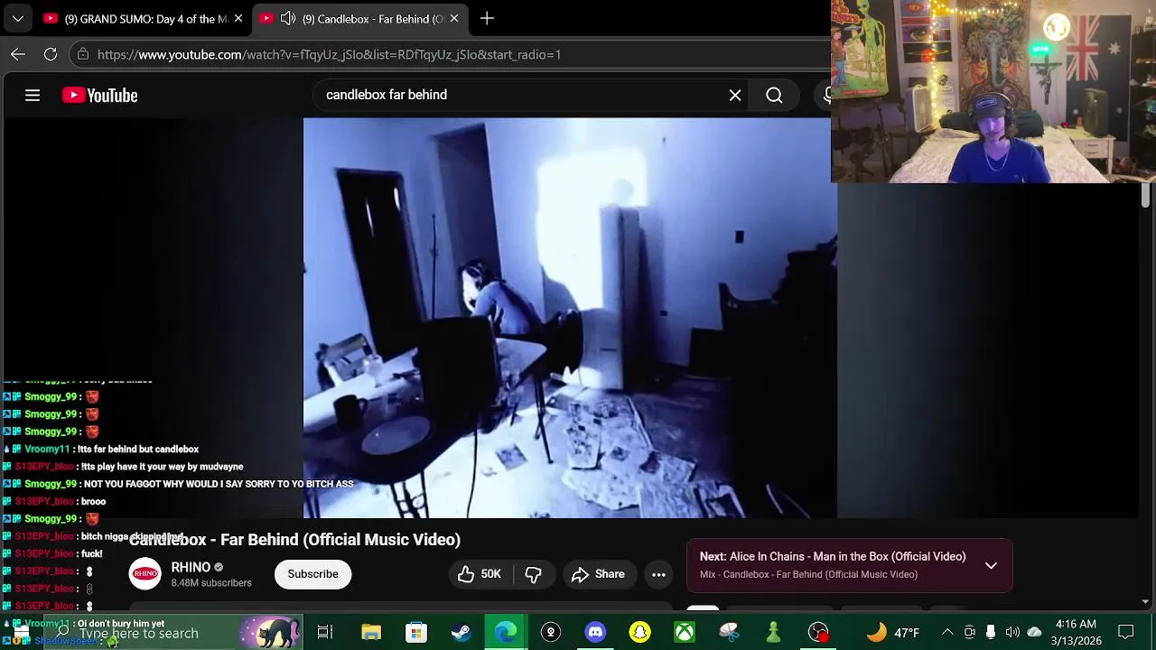Open Discord from the taskbar
1156x650 pixels.
click(x=595, y=632)
